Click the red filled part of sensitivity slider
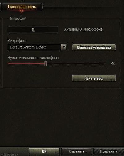 click(x=26, y=64)
